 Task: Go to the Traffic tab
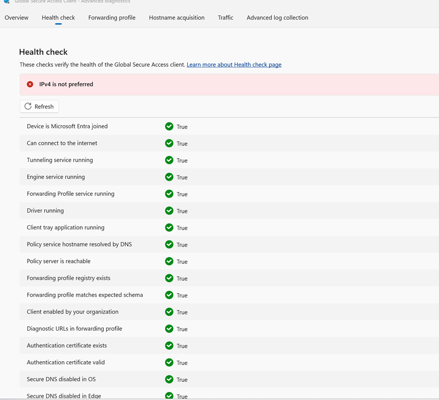click(225, 18)
